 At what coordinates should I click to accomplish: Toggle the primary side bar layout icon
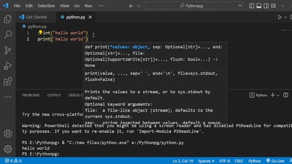(x=251, y=6)
